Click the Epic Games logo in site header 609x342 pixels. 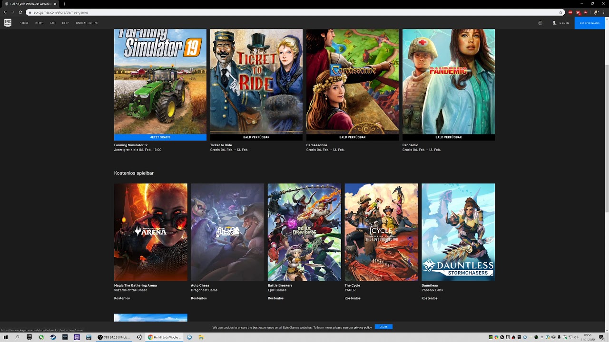tap(8, 23)
